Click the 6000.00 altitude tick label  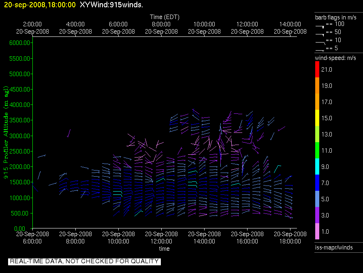[x=20, y=43]
